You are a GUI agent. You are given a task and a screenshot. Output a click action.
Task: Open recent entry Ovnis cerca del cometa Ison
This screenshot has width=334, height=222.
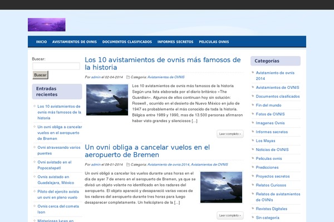pos(58,209)
